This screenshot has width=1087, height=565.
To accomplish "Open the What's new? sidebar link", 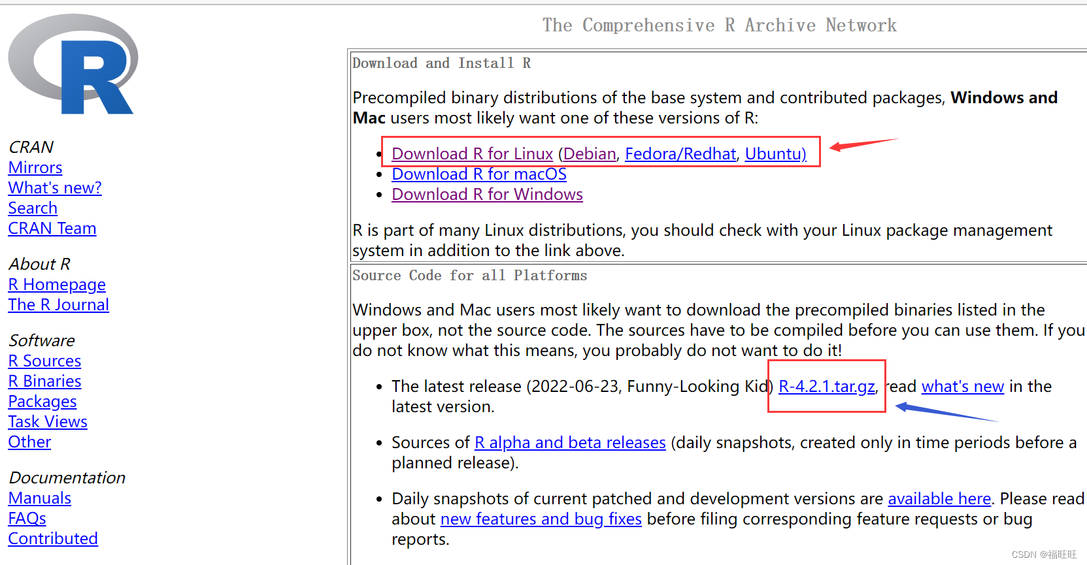I will pyautogui.click(x=55, y=188).
